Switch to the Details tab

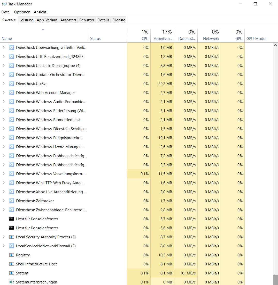[x=103, y=20]
